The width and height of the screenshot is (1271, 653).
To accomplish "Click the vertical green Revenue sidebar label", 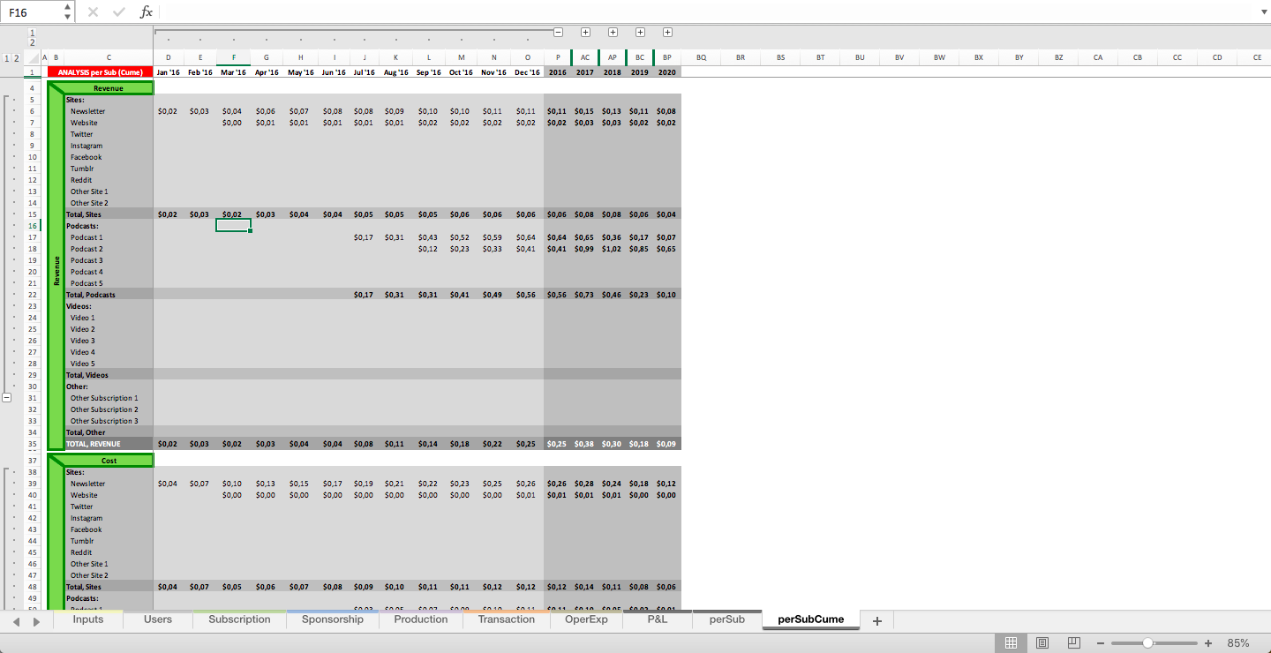I will (x=56, y=270).
